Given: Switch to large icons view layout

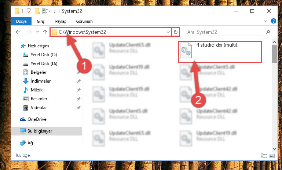Looking at the screenshot, I should click(x=272, y=156).
